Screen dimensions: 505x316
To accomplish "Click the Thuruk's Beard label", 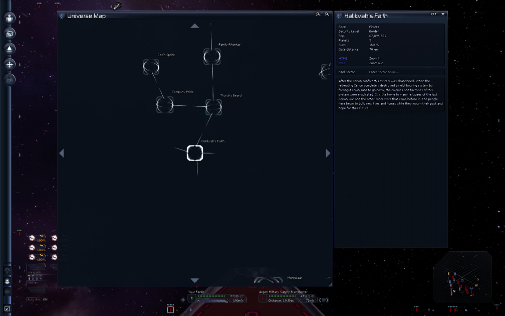I will coord(230,95).
